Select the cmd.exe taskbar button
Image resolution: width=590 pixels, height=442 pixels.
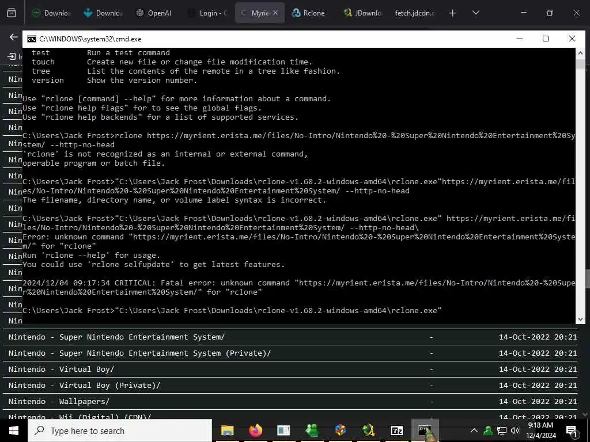coord(425,430)
